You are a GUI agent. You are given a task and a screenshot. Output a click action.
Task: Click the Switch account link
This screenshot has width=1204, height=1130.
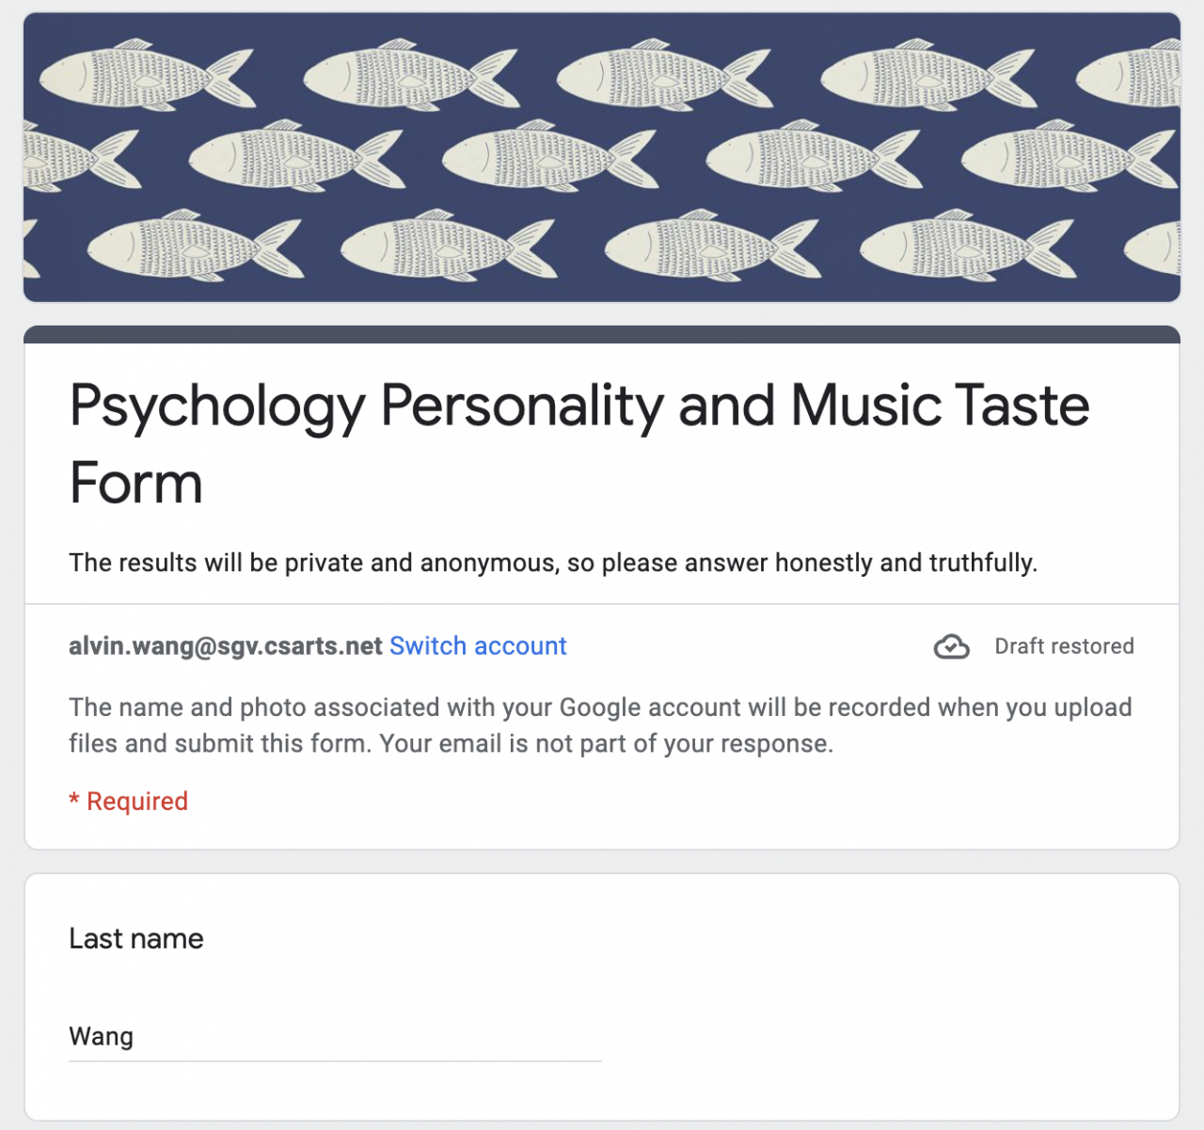point(478,646)
